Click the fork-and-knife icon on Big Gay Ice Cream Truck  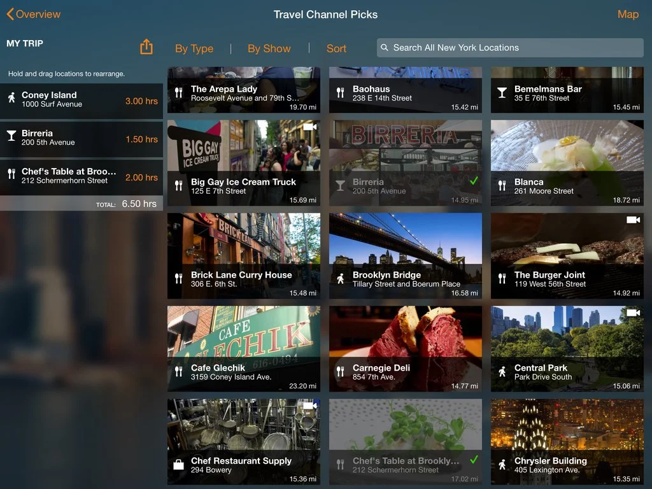tap(179, 186)
